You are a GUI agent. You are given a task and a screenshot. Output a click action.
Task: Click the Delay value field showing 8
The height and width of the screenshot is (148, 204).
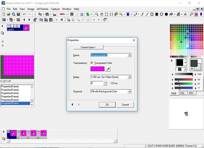pos(97,83)
